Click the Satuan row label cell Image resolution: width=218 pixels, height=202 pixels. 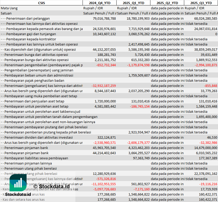click(6, 13)
